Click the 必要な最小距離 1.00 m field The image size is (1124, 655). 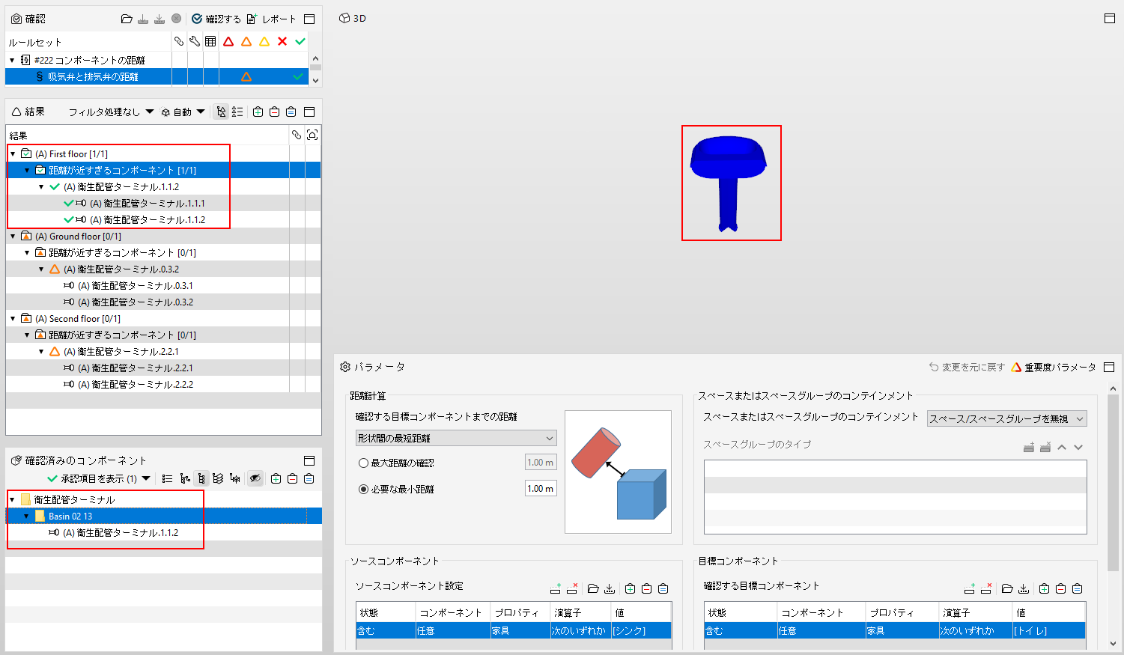click(x=541, y=489)
